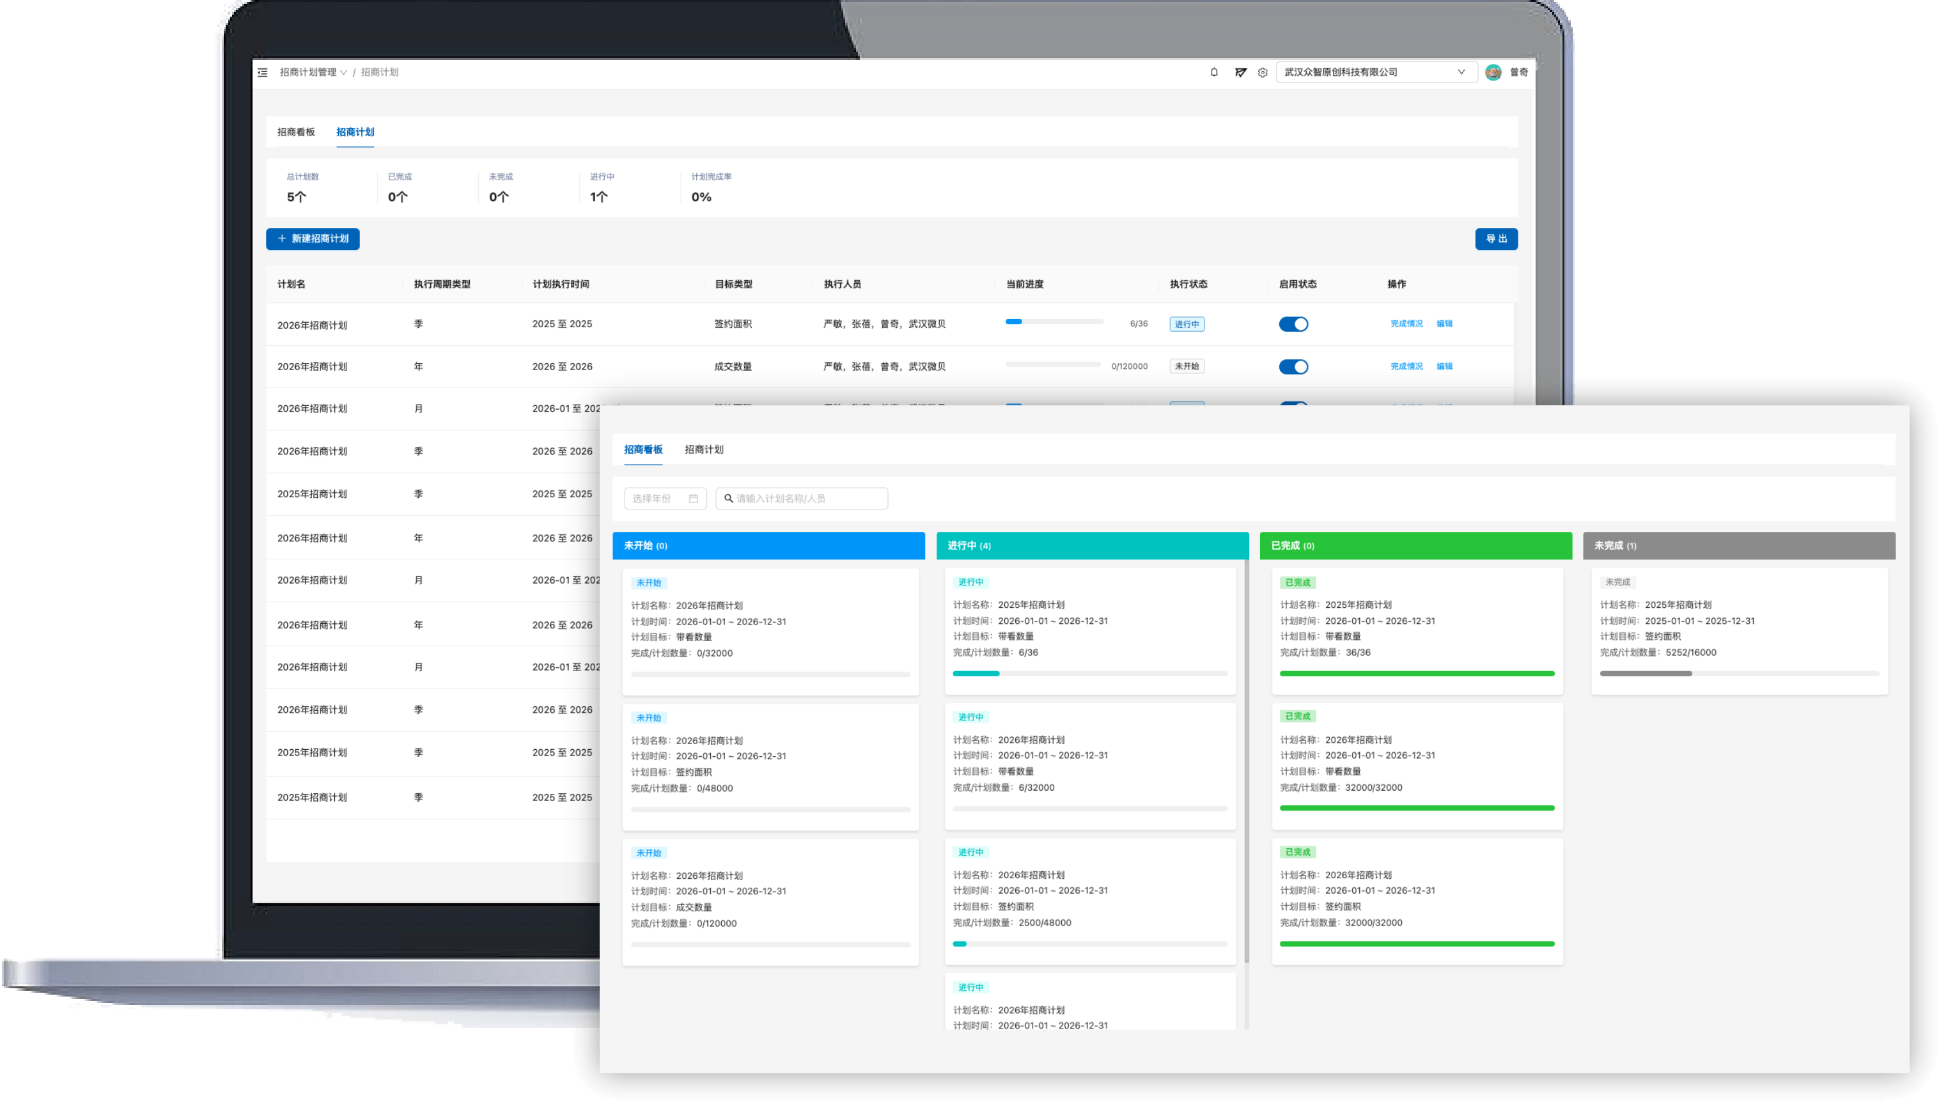
Task: Click the table progress bar showing 6/36
Action: [1054, 322]
